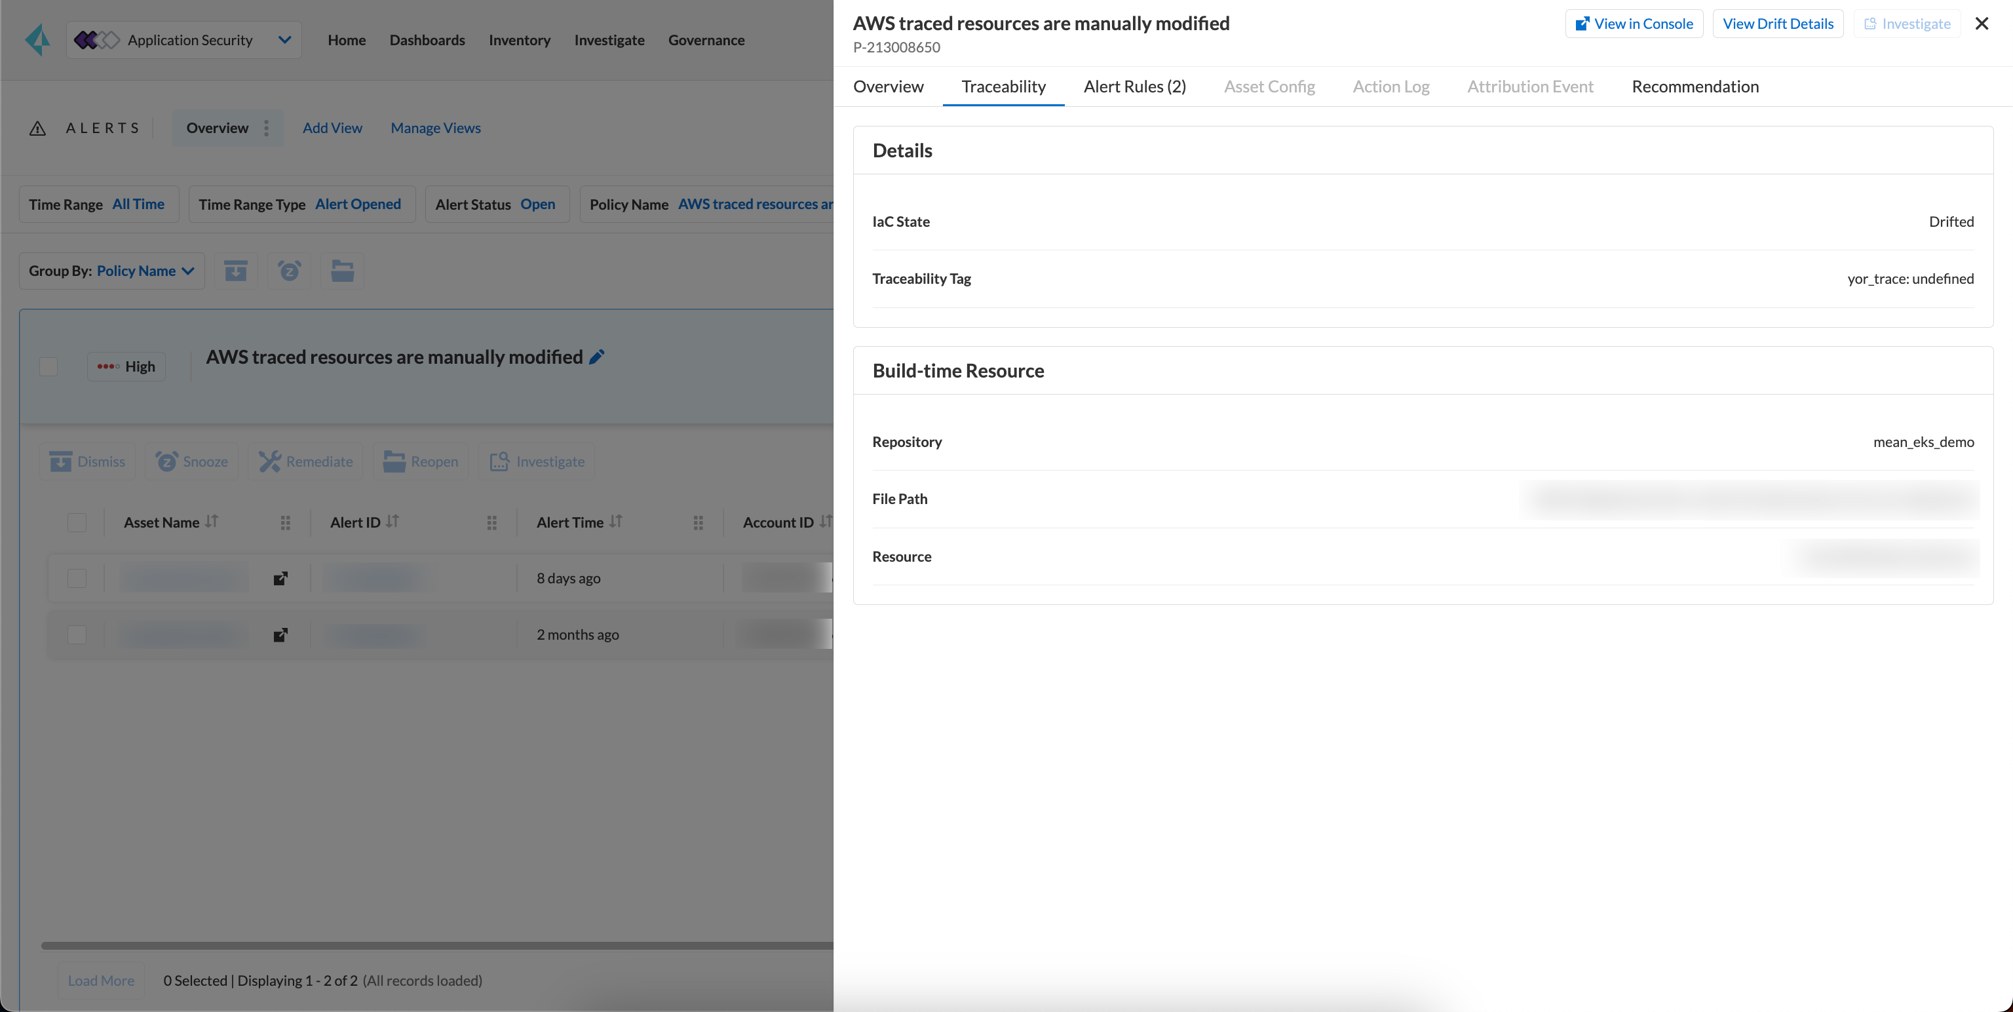Screen dimensions: 2013x1012
Task: Click the policy title AWS traced resources are manually modified
Action: [394, 357]
